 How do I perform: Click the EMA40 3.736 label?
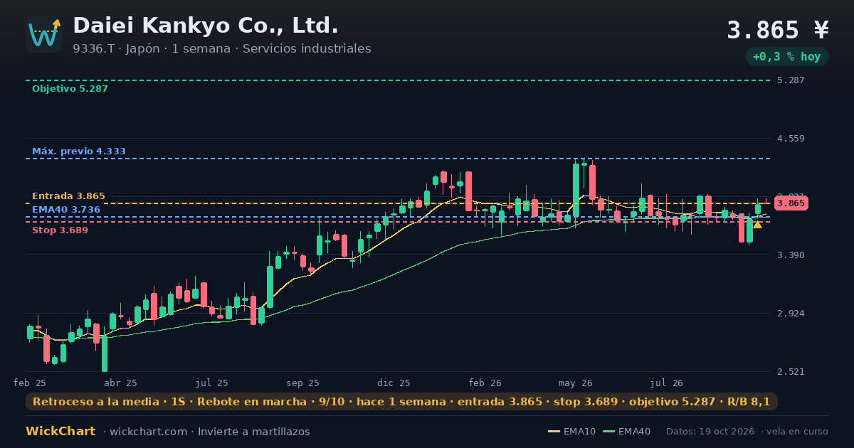tap(66, 210)
